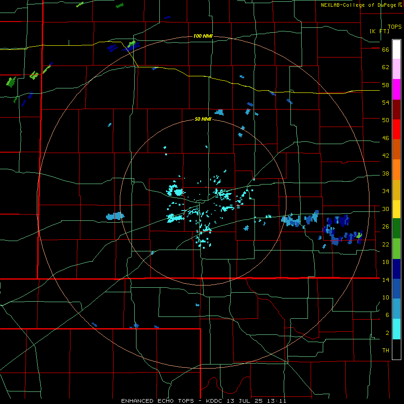Image resolution: width=404 pixels, height=404 pixels.
Task: Click the '6' legend value
Action: [x=387, y=315]
